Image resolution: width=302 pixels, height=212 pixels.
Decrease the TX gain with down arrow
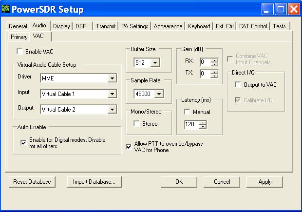[x=214, y=76]
